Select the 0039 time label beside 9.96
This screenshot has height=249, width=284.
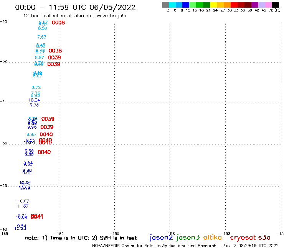tap(47, 127)
